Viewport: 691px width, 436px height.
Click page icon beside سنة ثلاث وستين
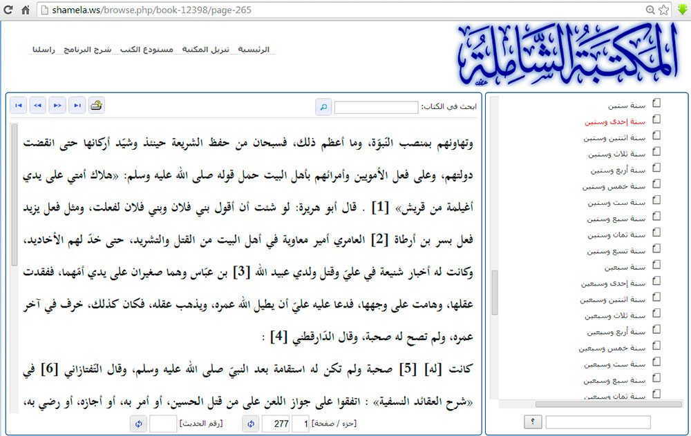point(656,152)
